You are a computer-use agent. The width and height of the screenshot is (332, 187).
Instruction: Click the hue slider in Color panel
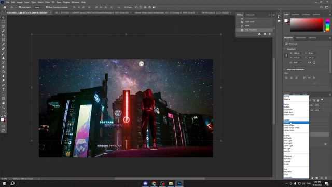point(327,25)
